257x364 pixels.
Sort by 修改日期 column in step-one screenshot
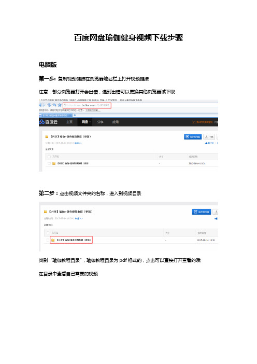[x=193, y=157]
